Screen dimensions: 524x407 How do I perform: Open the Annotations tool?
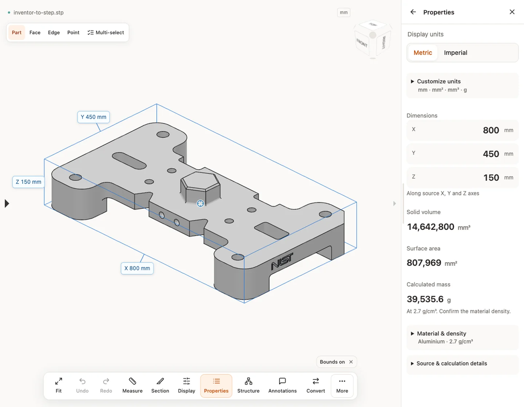[x=282, y=386]
